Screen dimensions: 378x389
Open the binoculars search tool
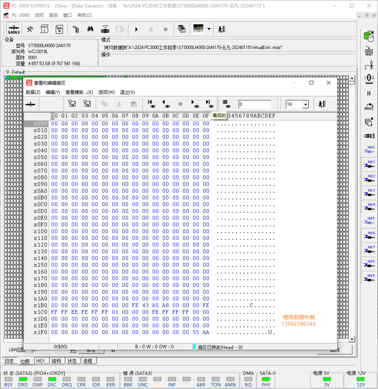click(91, 29)
